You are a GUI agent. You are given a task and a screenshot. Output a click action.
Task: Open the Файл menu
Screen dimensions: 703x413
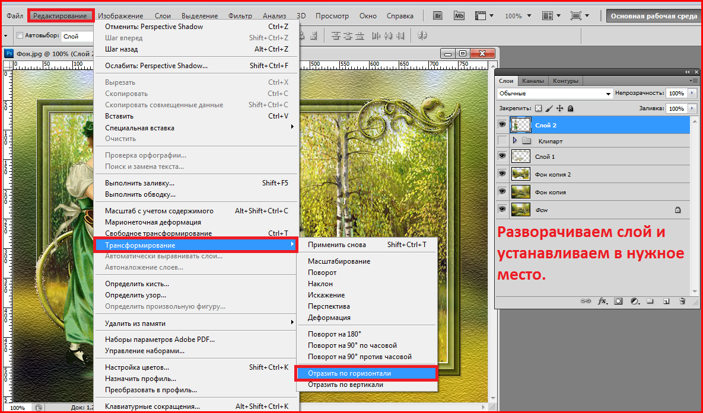click(x=15, y=15)
